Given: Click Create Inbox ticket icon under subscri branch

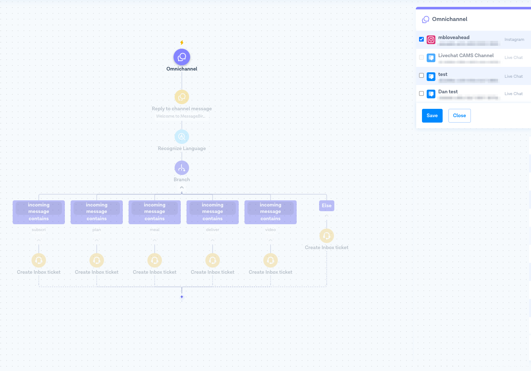Looking at the screenshot, I should pyautogui.click(x=39, y=260).
